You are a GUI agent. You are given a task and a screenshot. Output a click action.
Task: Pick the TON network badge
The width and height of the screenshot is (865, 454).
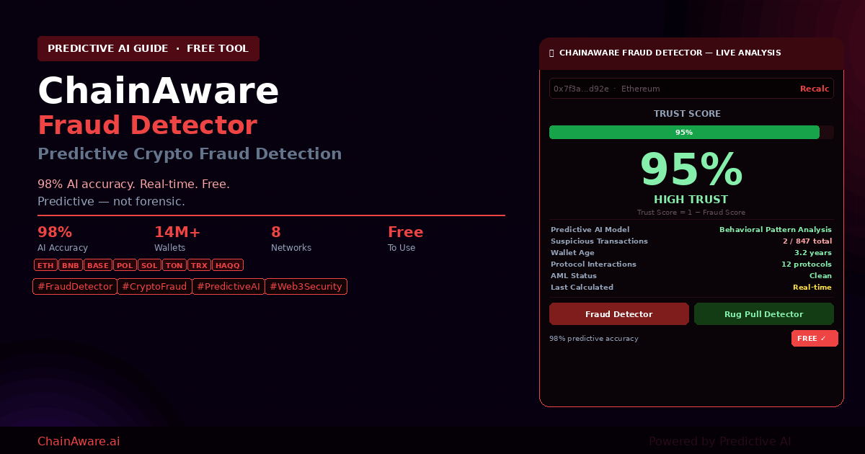click(x=174, y=265)
